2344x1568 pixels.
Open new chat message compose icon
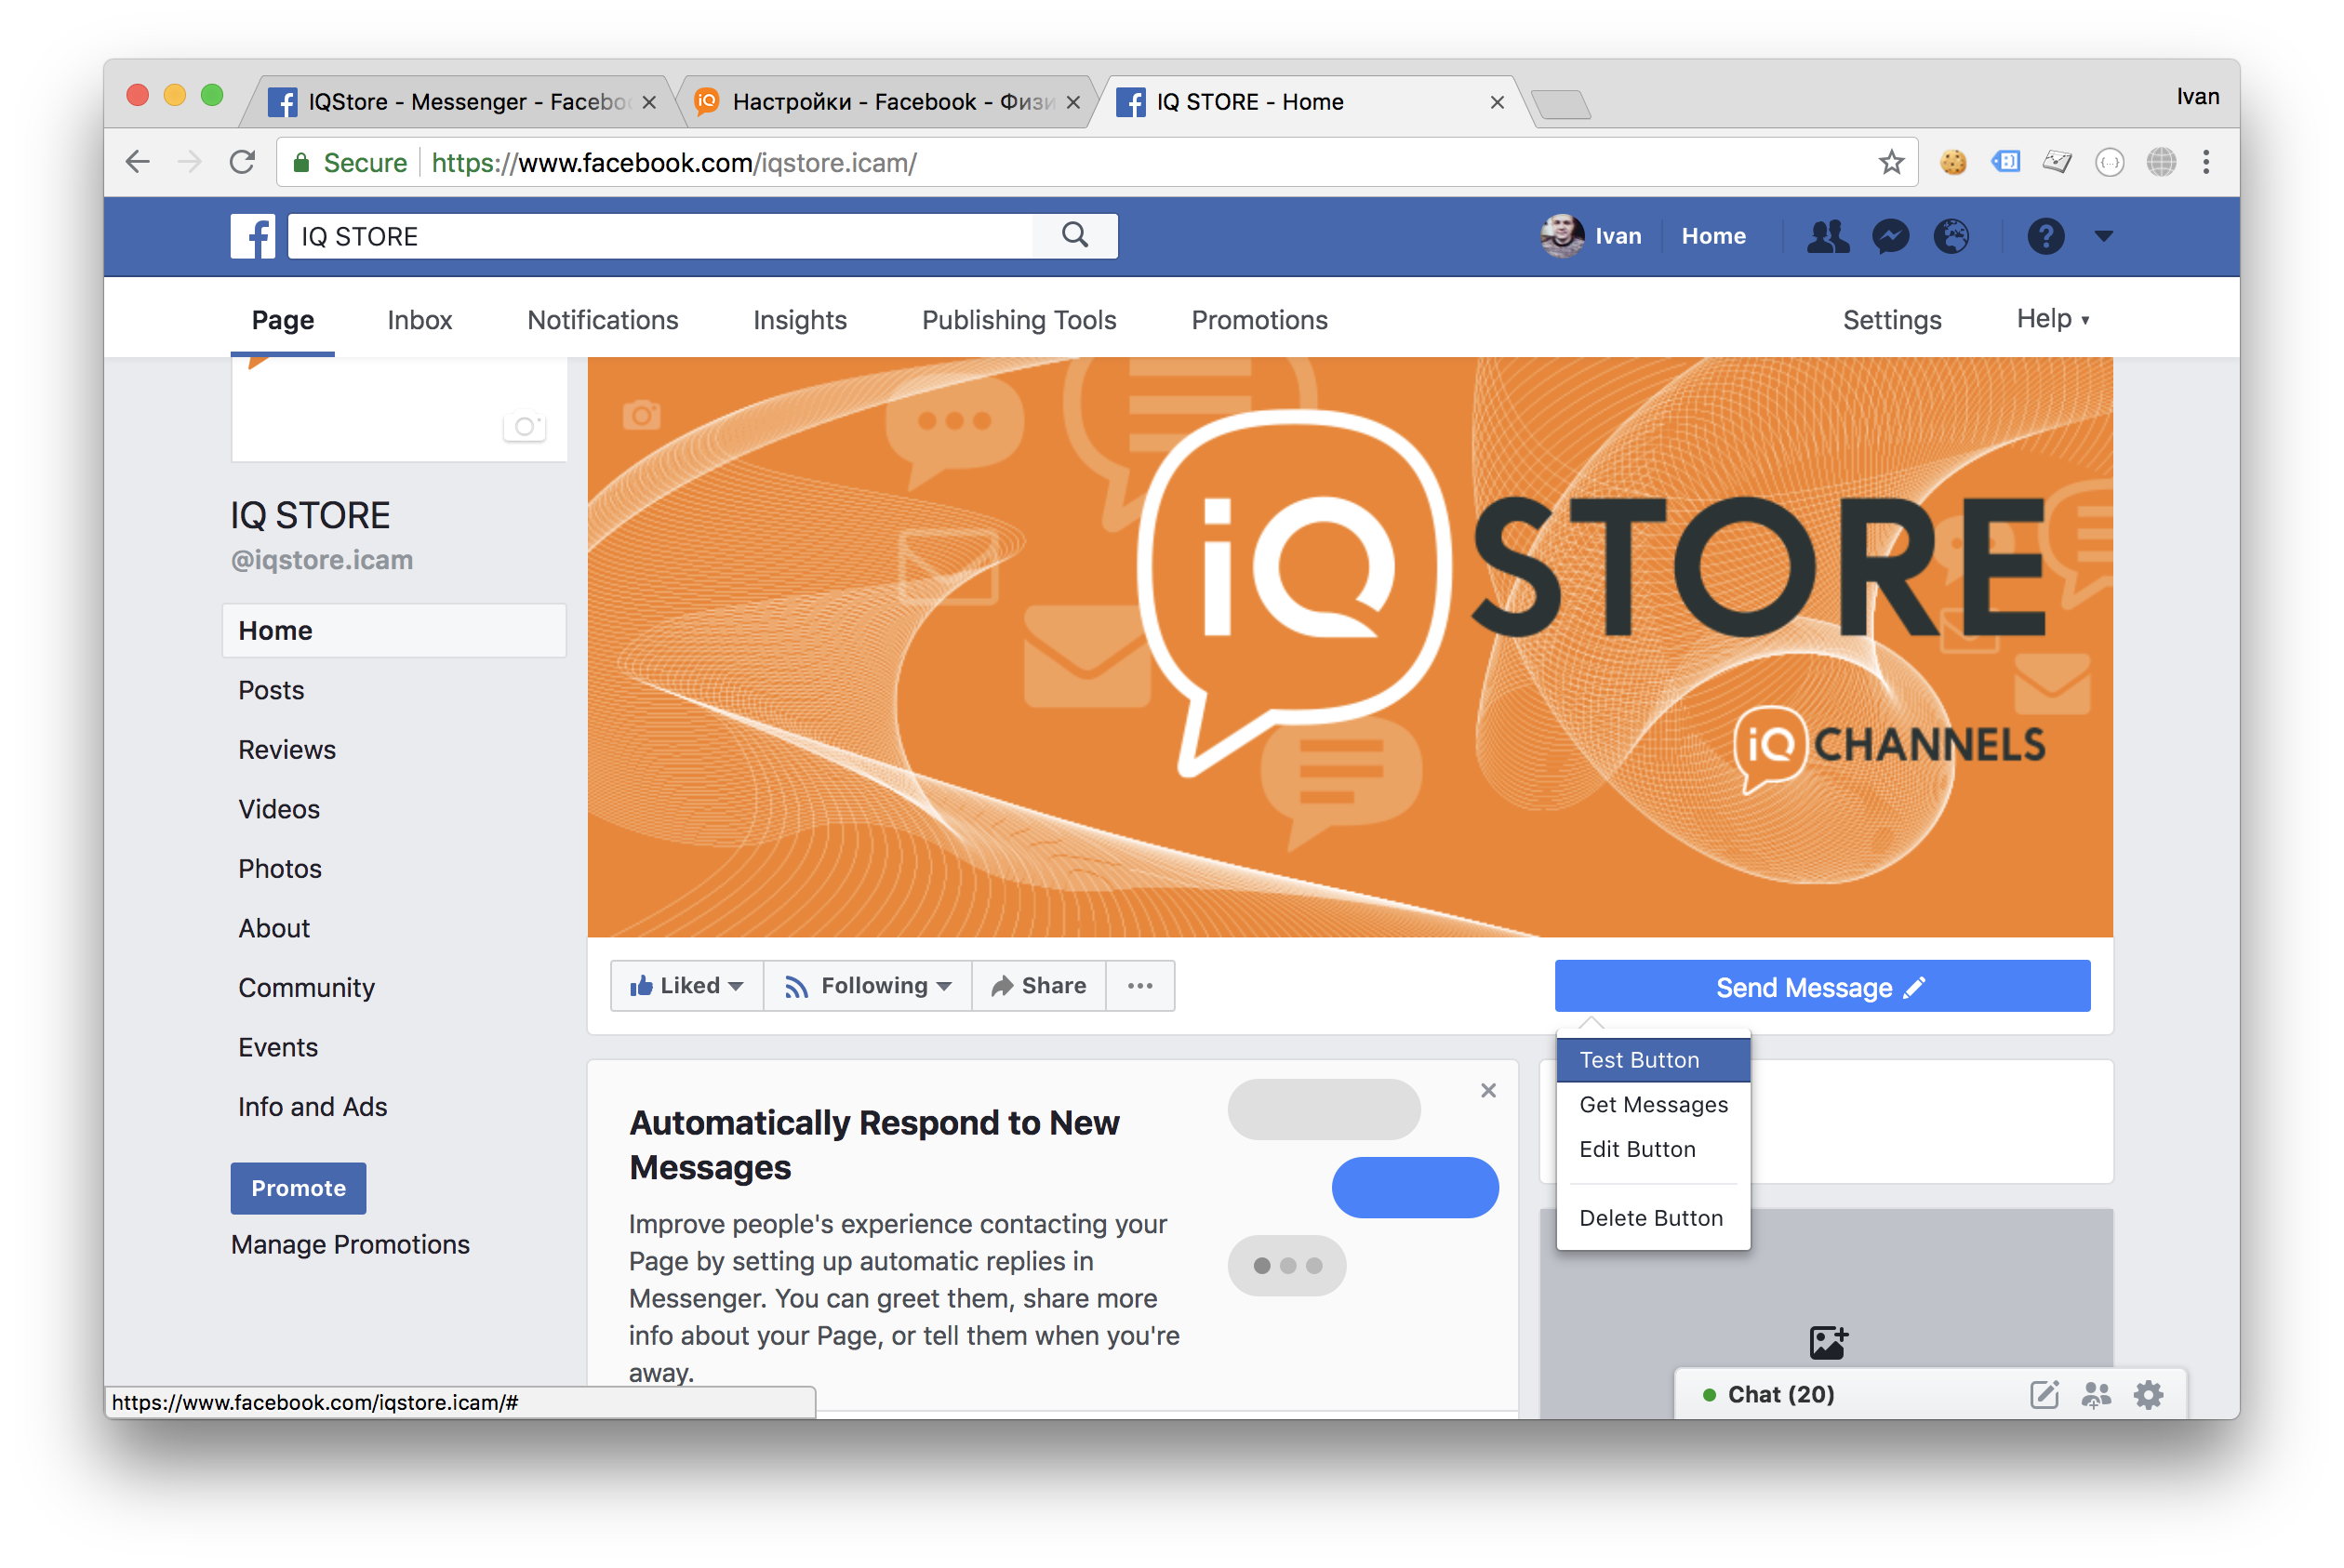[2044, 1394]
